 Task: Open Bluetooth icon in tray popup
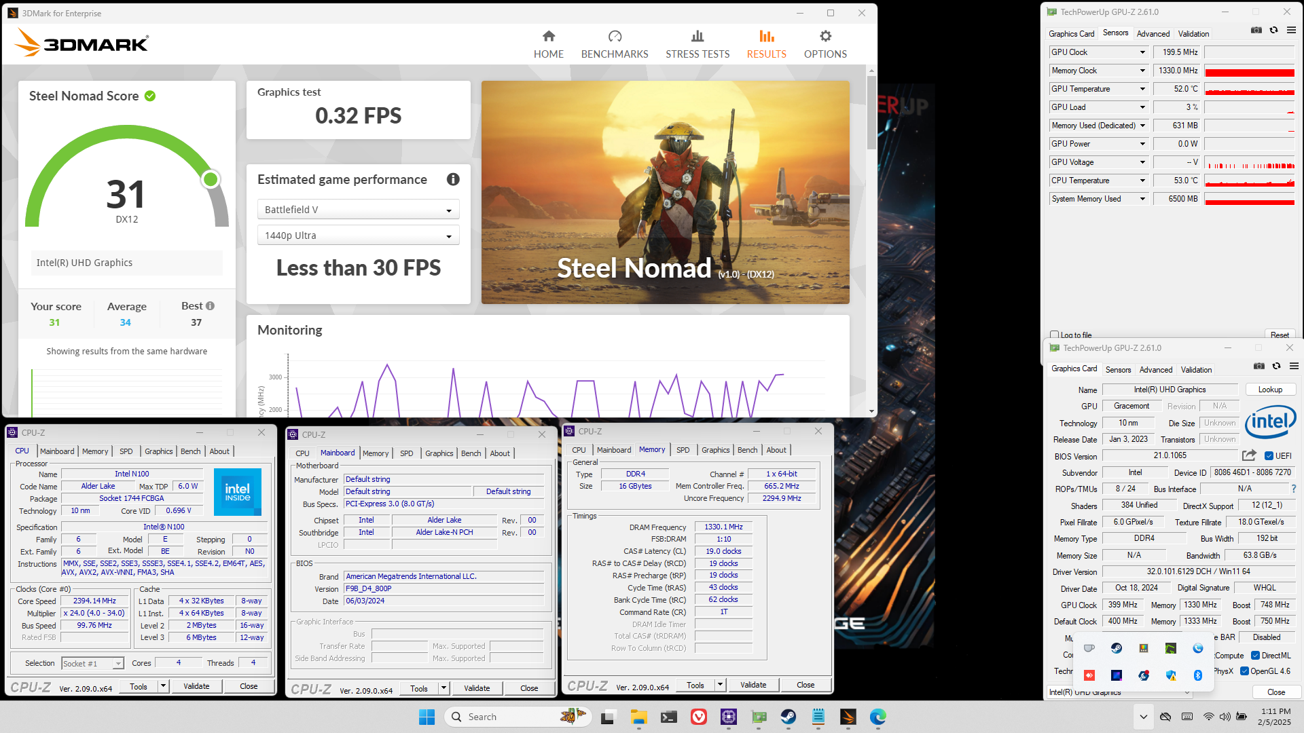pos(1198,675)
